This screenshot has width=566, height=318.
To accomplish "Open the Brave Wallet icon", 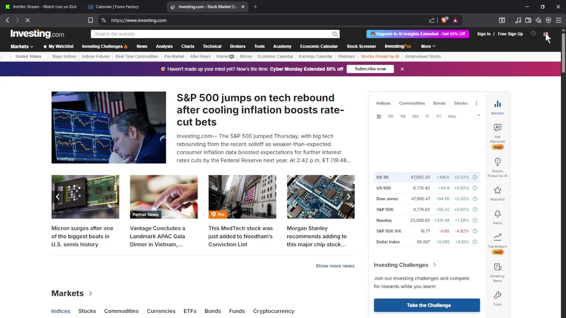I will 528,20.
